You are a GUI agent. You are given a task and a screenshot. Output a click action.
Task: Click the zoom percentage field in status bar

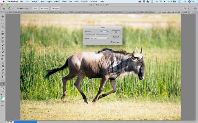pyautogui.click(x=10, y=122)
